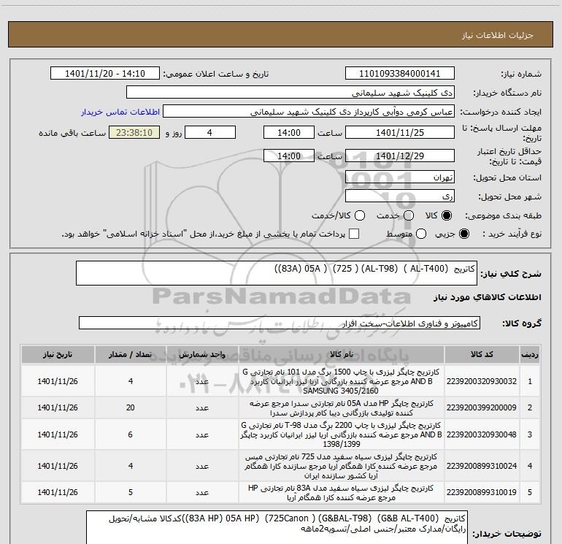Click the price validity time field next to 1401/12/29
Viewport: 562px width, 544px height.
pyautogui.click(x=289, y=156)
